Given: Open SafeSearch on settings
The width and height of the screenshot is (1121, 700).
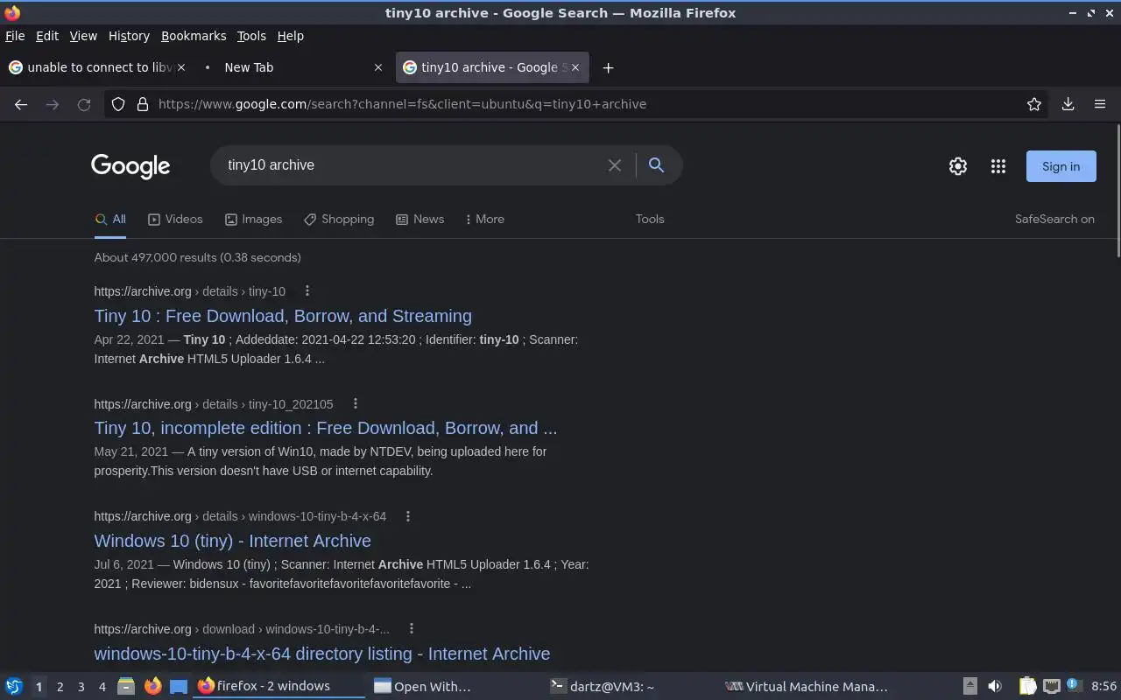Looking at the screenshot, I should click(1054, 219).
